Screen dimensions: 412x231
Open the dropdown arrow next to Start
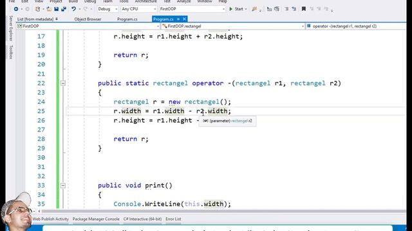(x=246, y=9)
